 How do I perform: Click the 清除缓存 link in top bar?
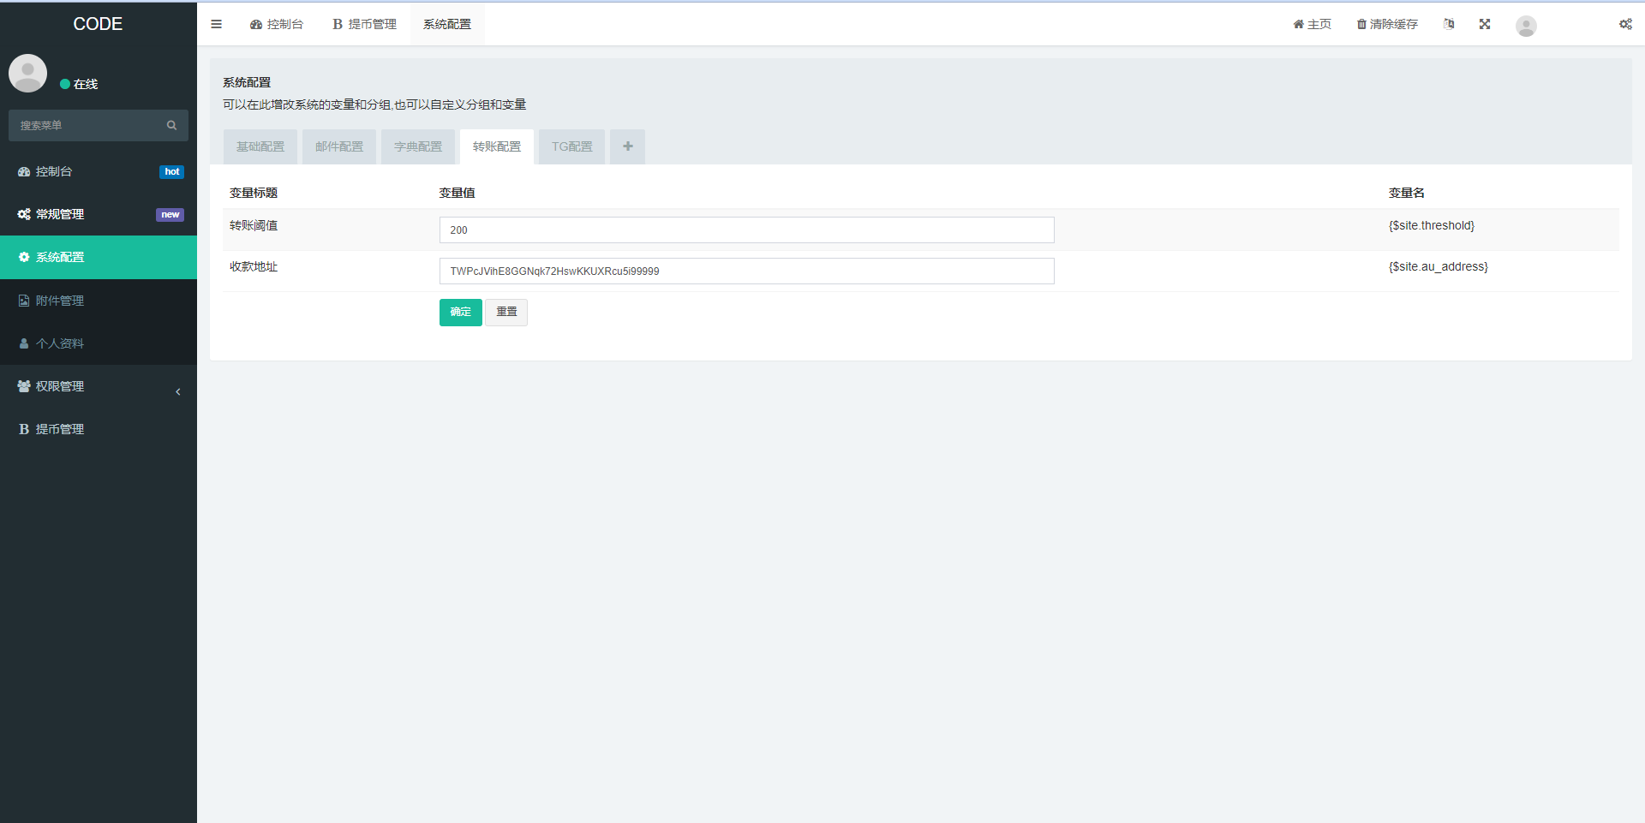[x=1387, y=24]
